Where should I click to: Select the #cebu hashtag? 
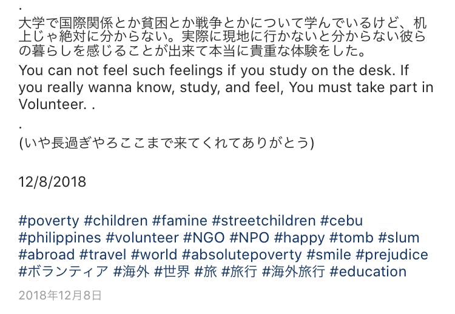tap(342, 221)
